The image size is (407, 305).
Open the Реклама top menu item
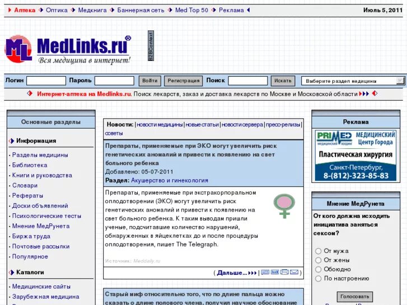click(x=231, y=10)
